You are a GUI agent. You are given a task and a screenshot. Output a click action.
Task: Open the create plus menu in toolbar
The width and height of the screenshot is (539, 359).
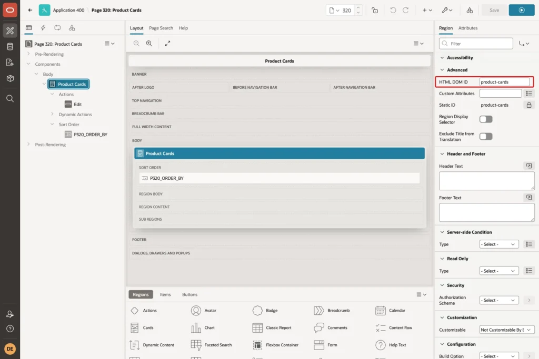tap(427, 11)
